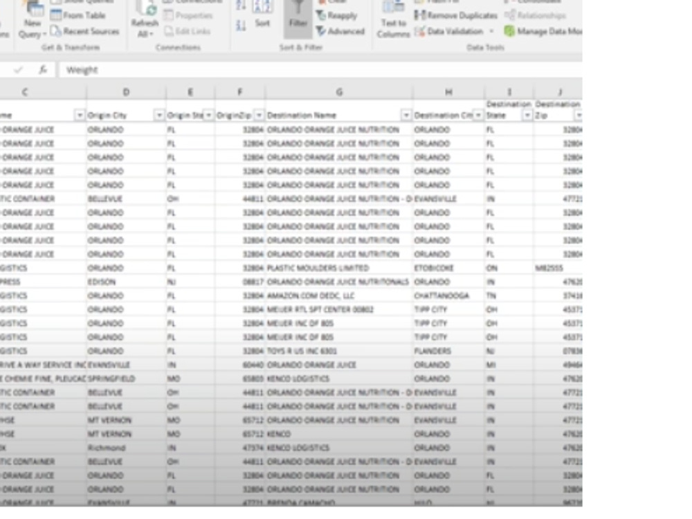This screenshot has height=519, width=692.
Task: Click the Origin City header cell
Action: 126,111
